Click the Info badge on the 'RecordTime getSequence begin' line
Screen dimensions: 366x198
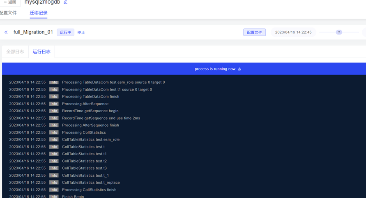click(x=54, y=111)
